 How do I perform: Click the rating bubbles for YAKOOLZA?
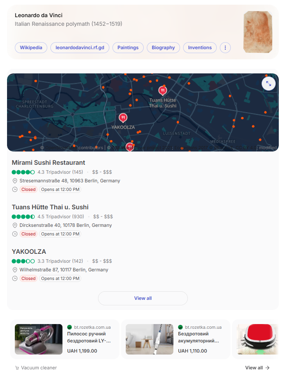point(23,261)
